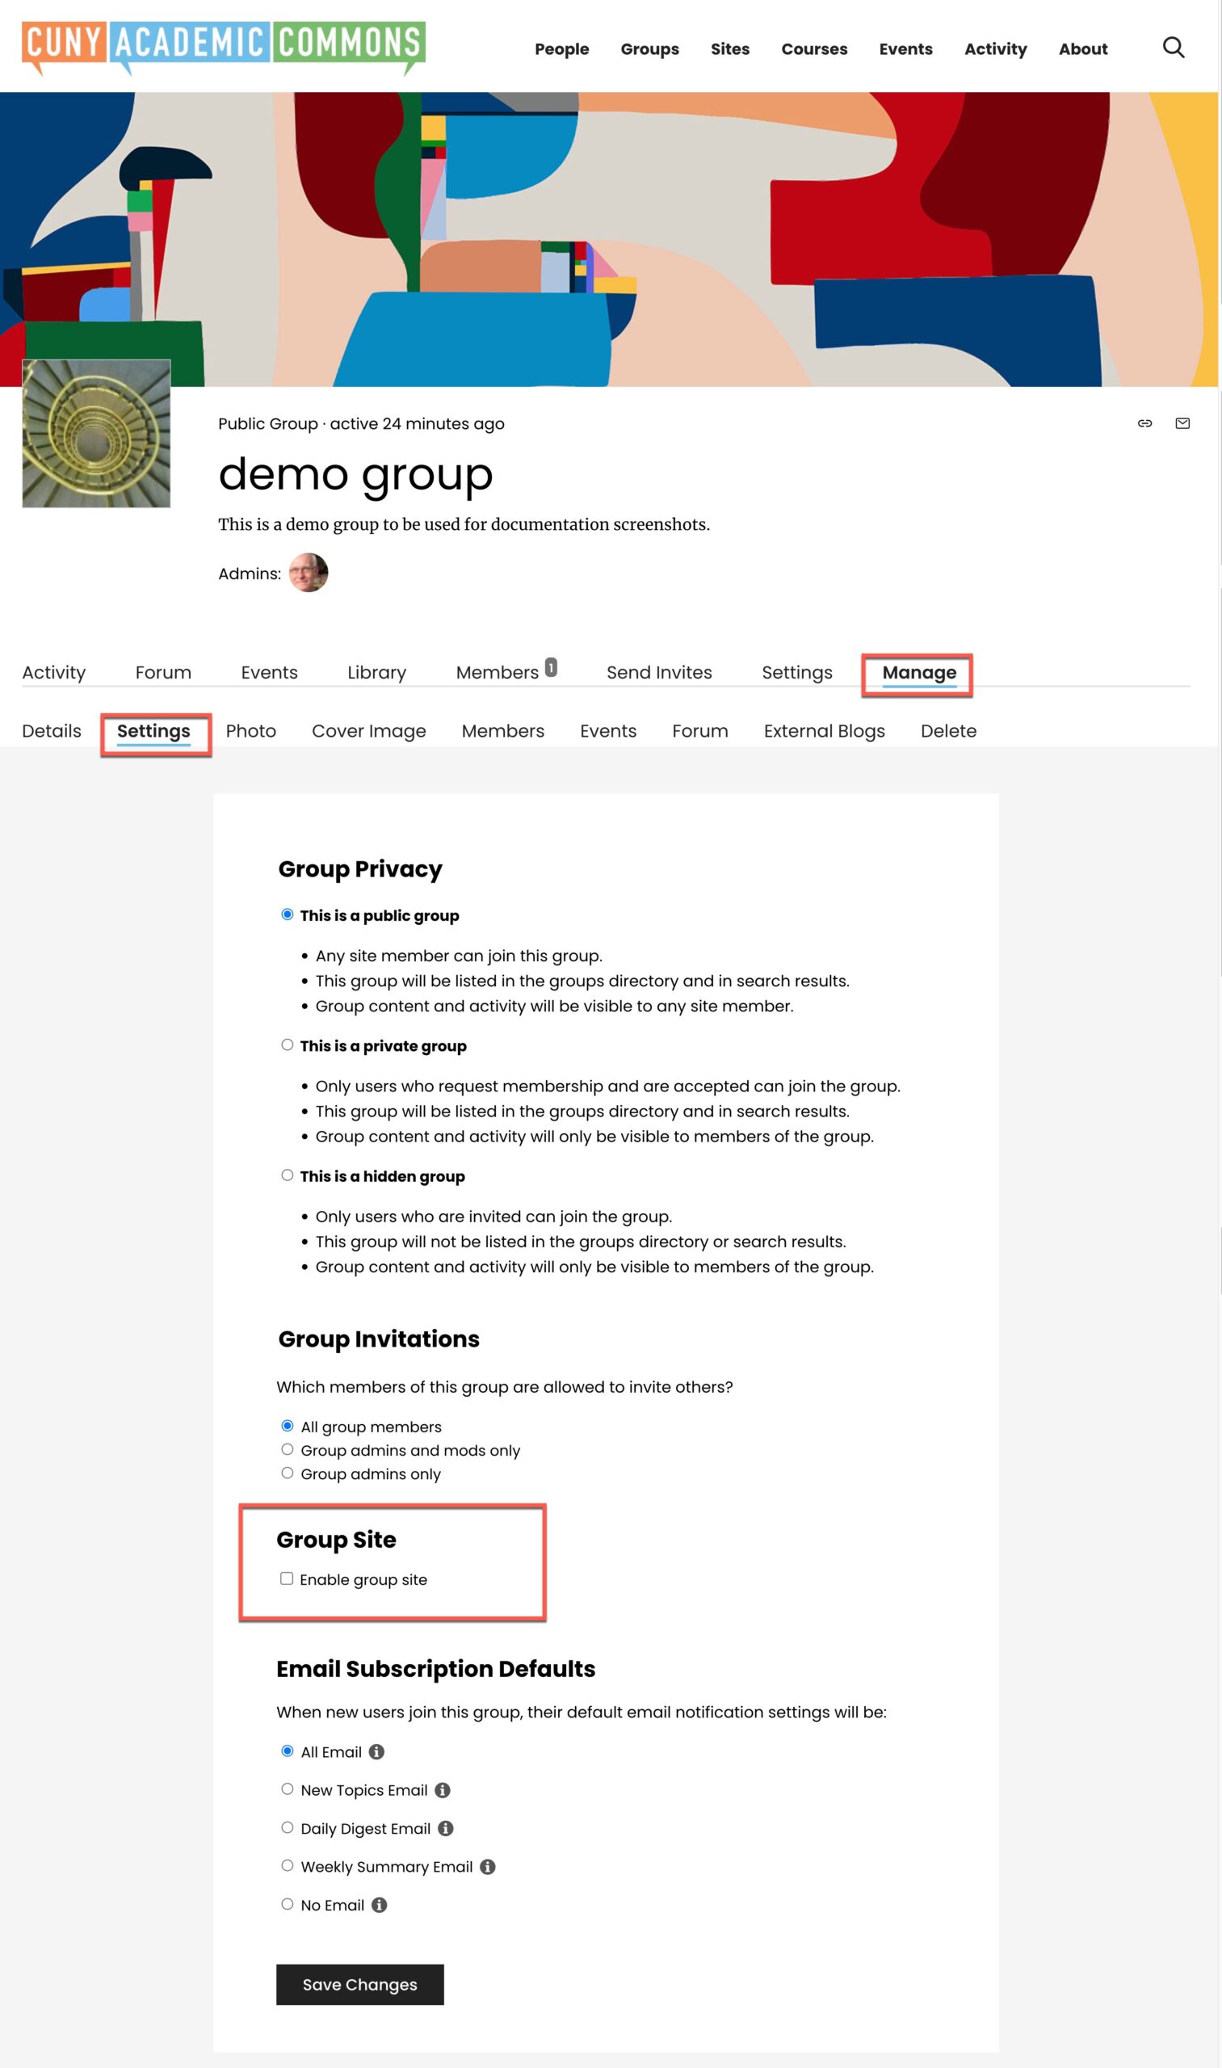Switch to the group Activity tab
The image size is (1222, 2068).
(53, 672)
